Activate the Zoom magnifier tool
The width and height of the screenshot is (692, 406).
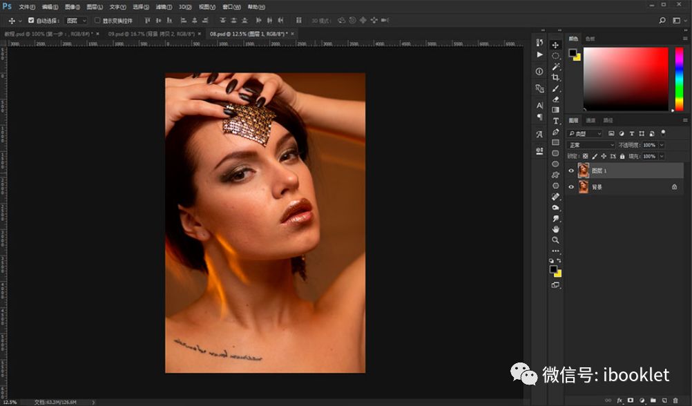pyautogui.click(x=556, y=240)
